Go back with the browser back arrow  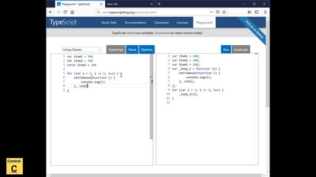click(x=51, y=12)
